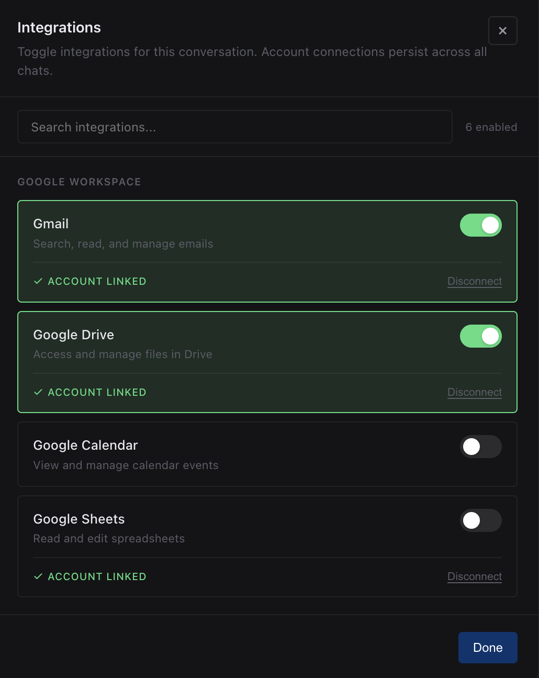
Task: Click the checkmark icon beside Google Drive's Account Linked
Action: click(x=38, y=392)
